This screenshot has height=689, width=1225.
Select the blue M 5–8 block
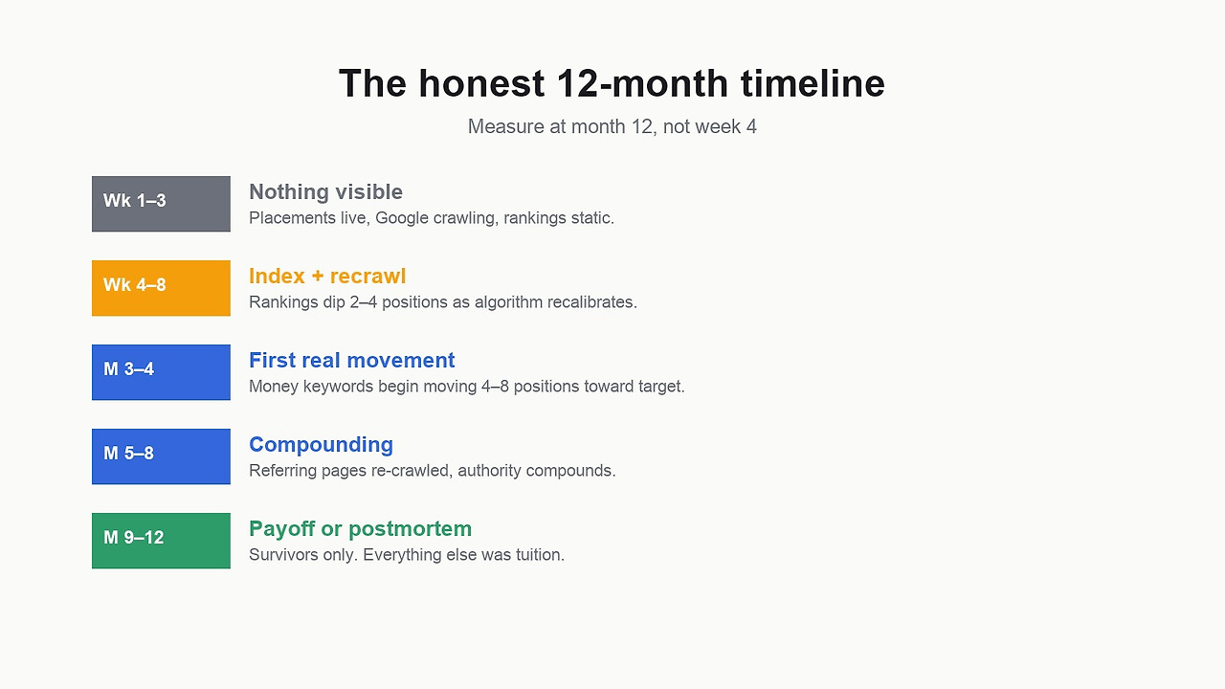(161, 456)
